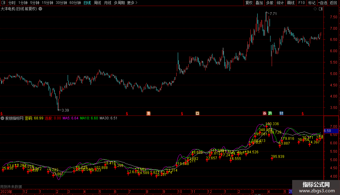Activate the 画线 drawing tools
The image size is (340, 195).
(x=291, y=3)
